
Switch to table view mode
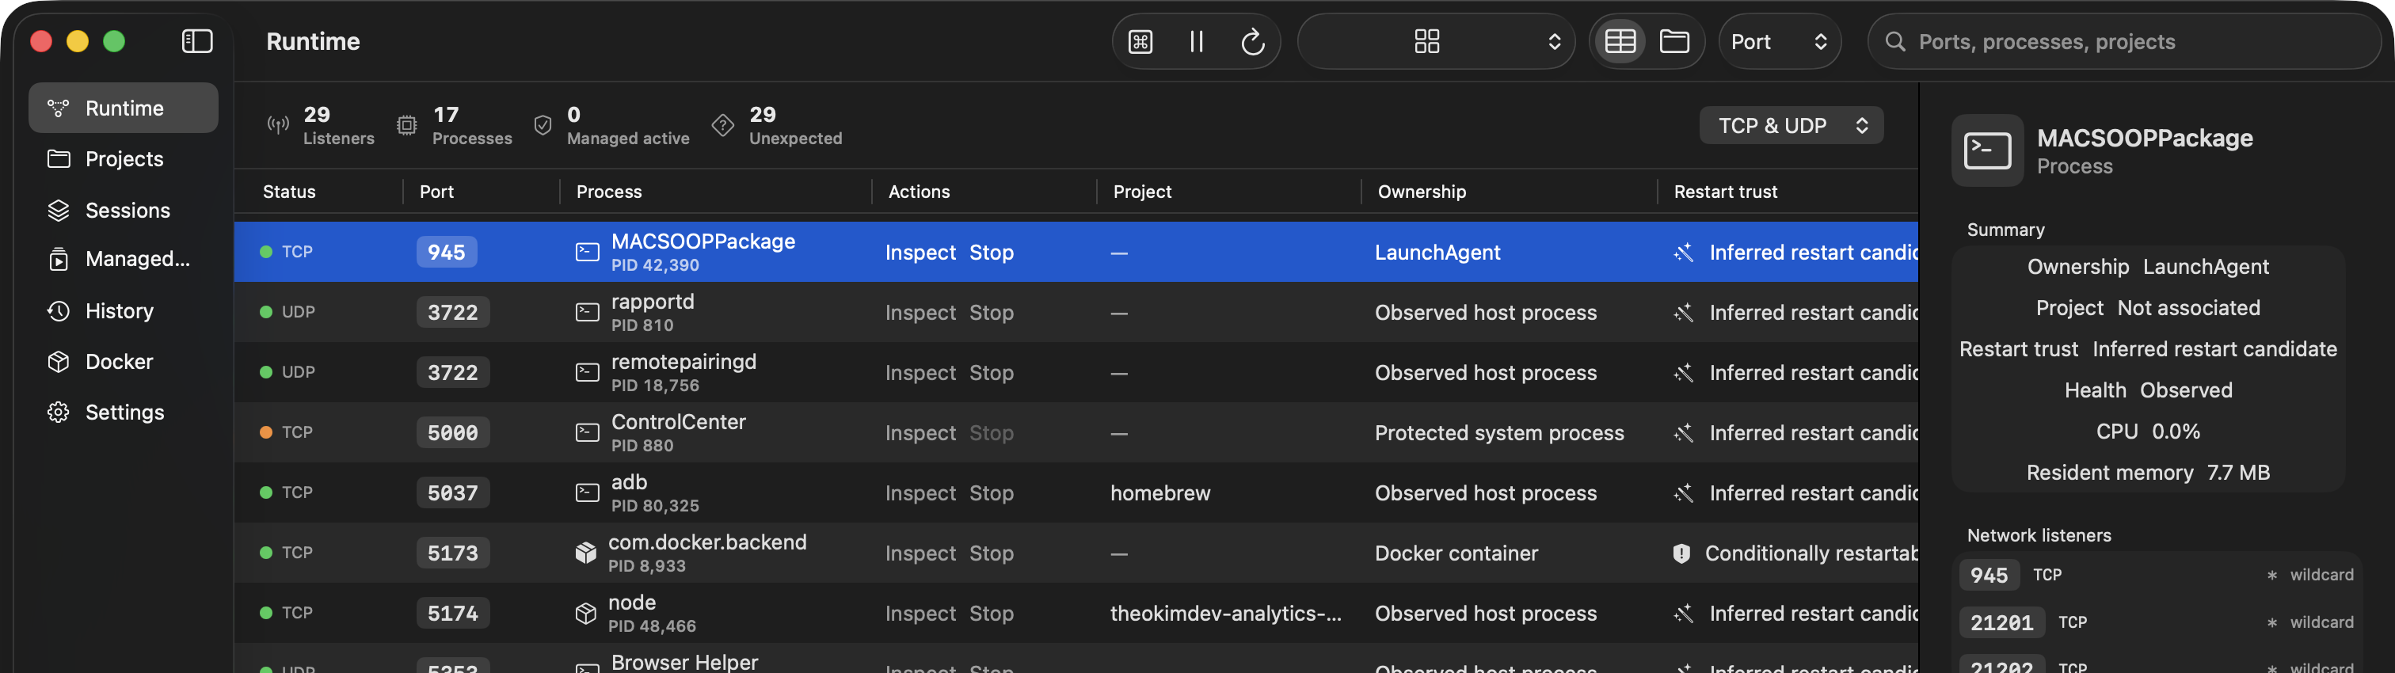(1620, 42)
